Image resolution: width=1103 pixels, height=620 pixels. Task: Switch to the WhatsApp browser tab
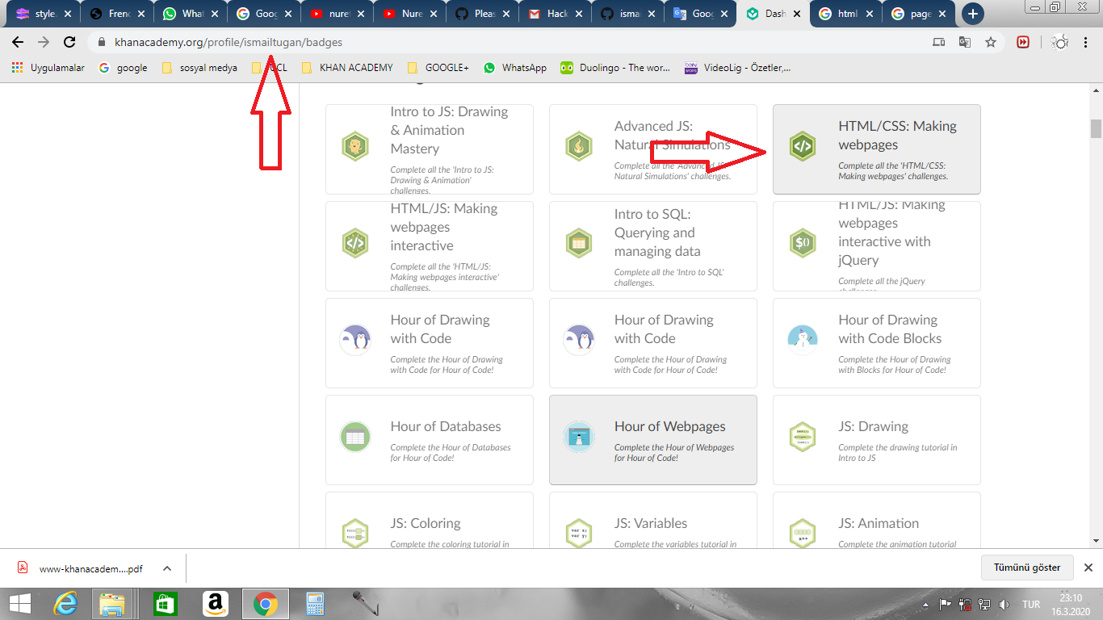tap(190, 14)
